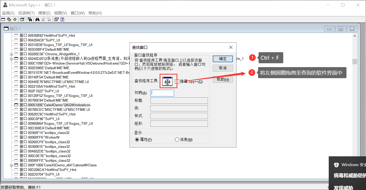Select row 00420AD8 SoPY_UI
The width and height of the screenshot is (366, 190).
[x=40, y=40]
